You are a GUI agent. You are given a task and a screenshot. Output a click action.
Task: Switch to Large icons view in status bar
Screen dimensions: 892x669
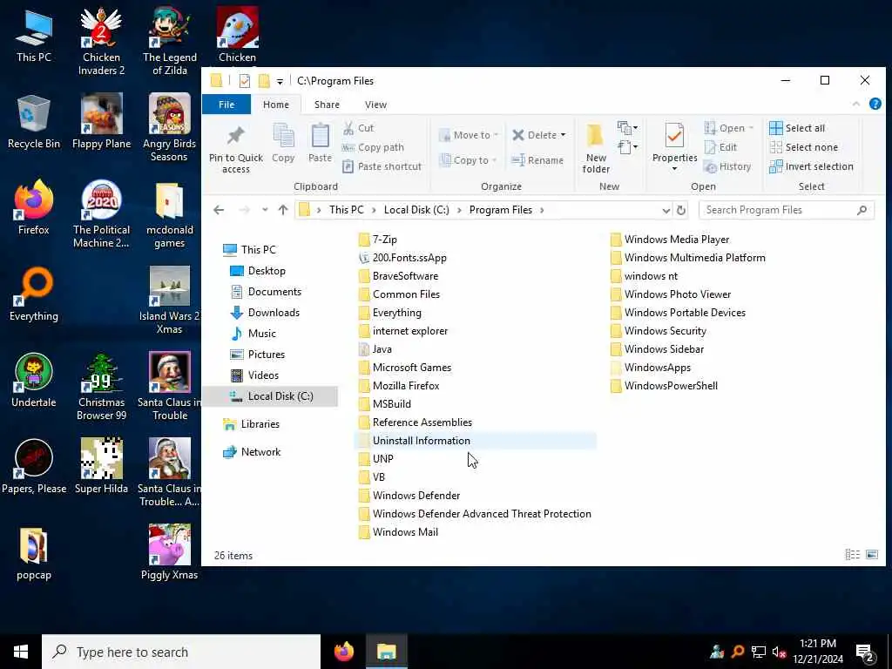click(872, 555)
